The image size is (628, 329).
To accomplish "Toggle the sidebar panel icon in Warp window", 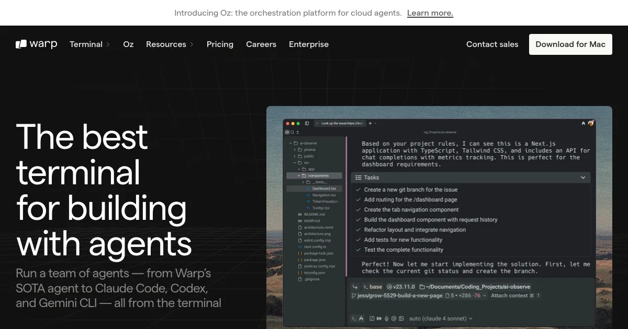I will (x=307, y=123).
